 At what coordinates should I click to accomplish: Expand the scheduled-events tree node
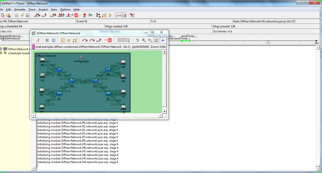tap(2, 53)
